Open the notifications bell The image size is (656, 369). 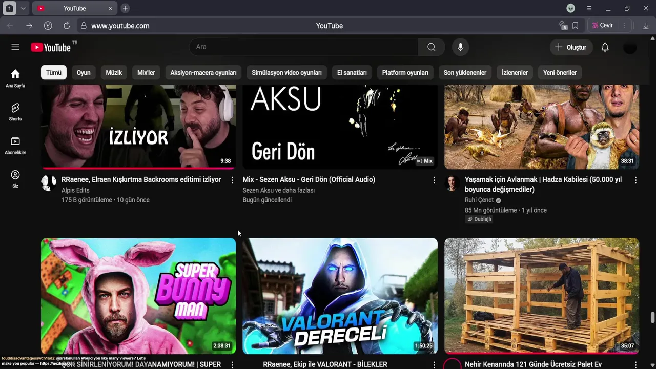click(x=605, y=47)
